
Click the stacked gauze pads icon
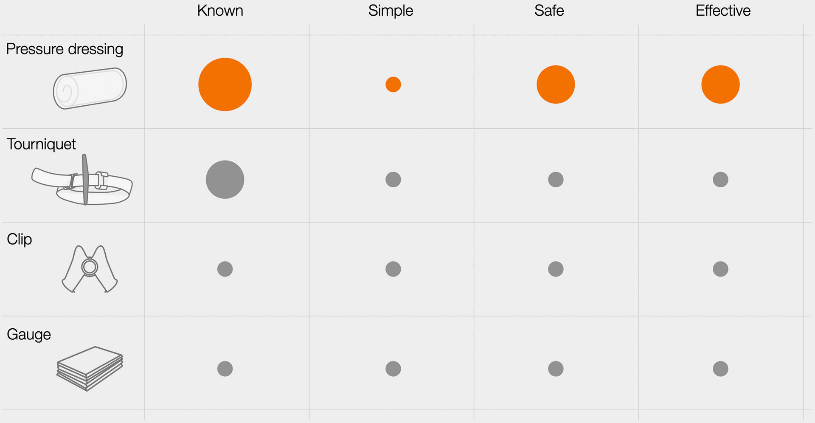pyautogui.click(x=90, y=368)
